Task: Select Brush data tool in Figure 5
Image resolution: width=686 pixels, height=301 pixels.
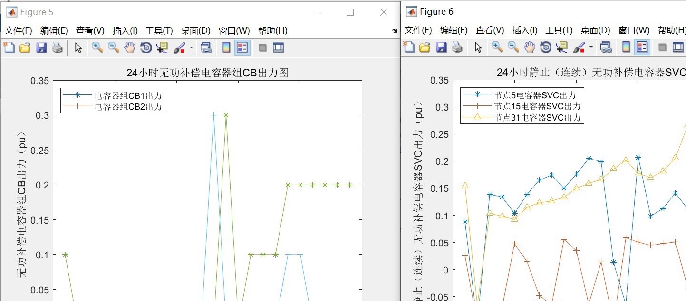Action: (179, 47)
